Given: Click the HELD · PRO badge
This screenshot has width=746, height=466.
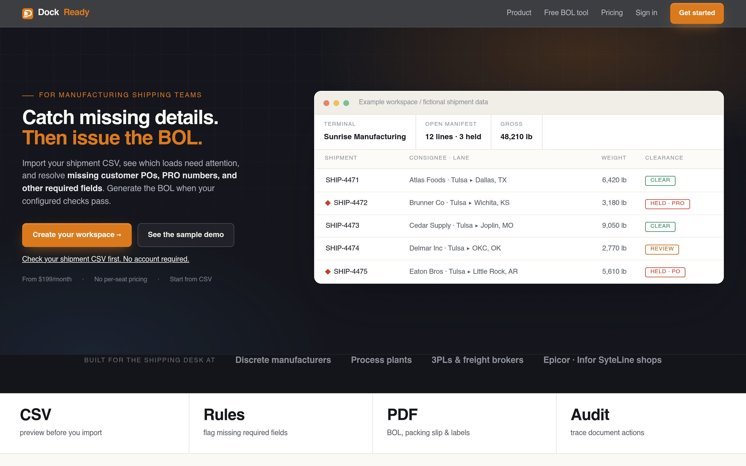Looking at the screenshot, I should tap(667, 204).
